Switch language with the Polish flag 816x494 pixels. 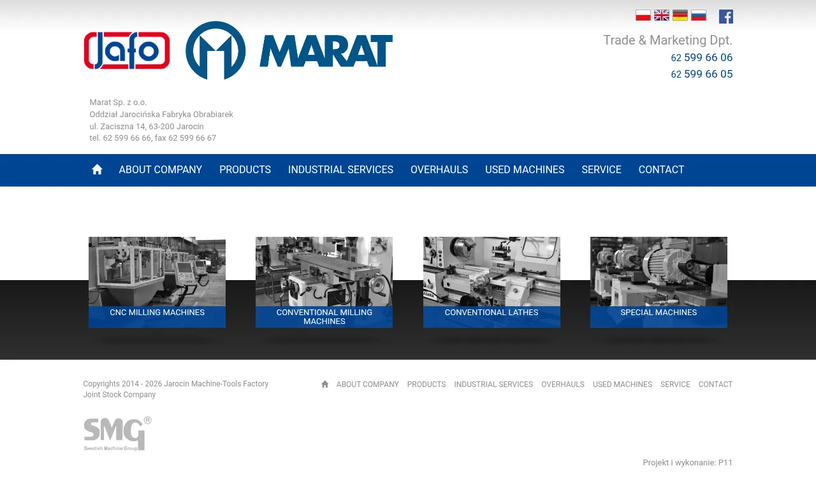(643, 15)
